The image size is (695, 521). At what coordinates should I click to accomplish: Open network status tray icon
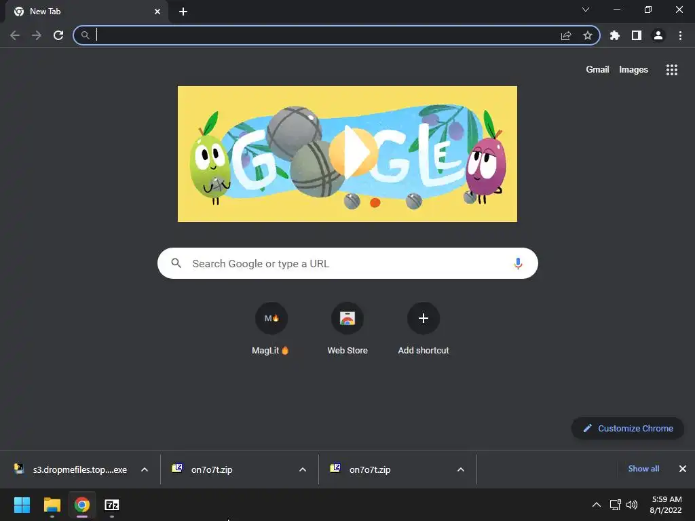pos(615,505)
